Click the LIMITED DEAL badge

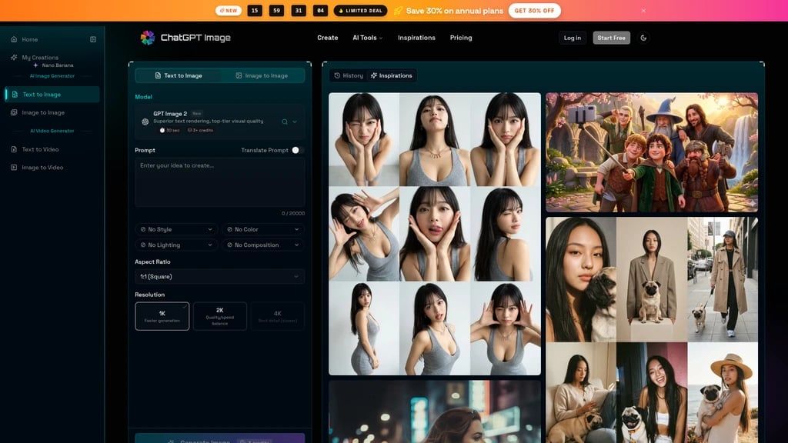tap(360, 11)
